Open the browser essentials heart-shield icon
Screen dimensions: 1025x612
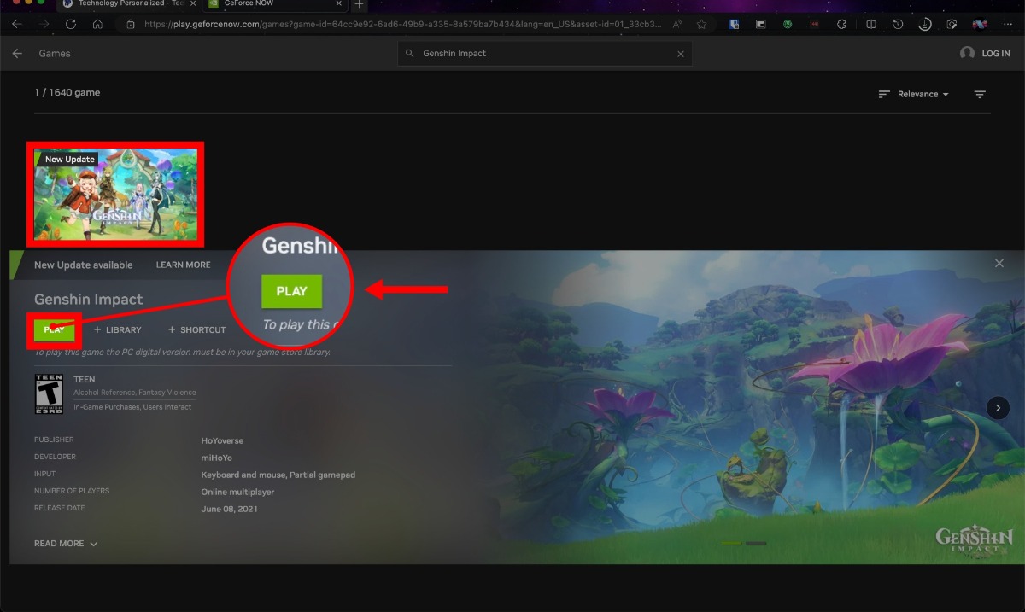952,25
